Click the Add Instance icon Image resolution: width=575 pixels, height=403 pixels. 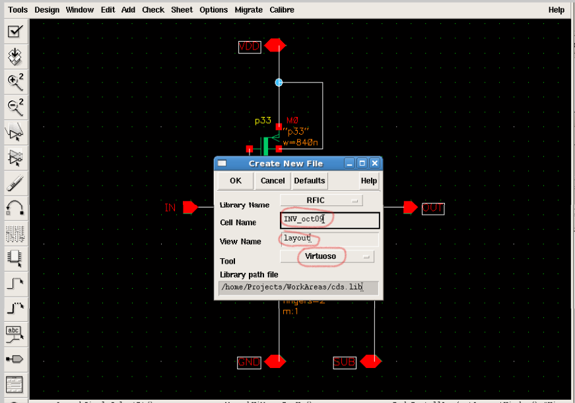[15, 258]
